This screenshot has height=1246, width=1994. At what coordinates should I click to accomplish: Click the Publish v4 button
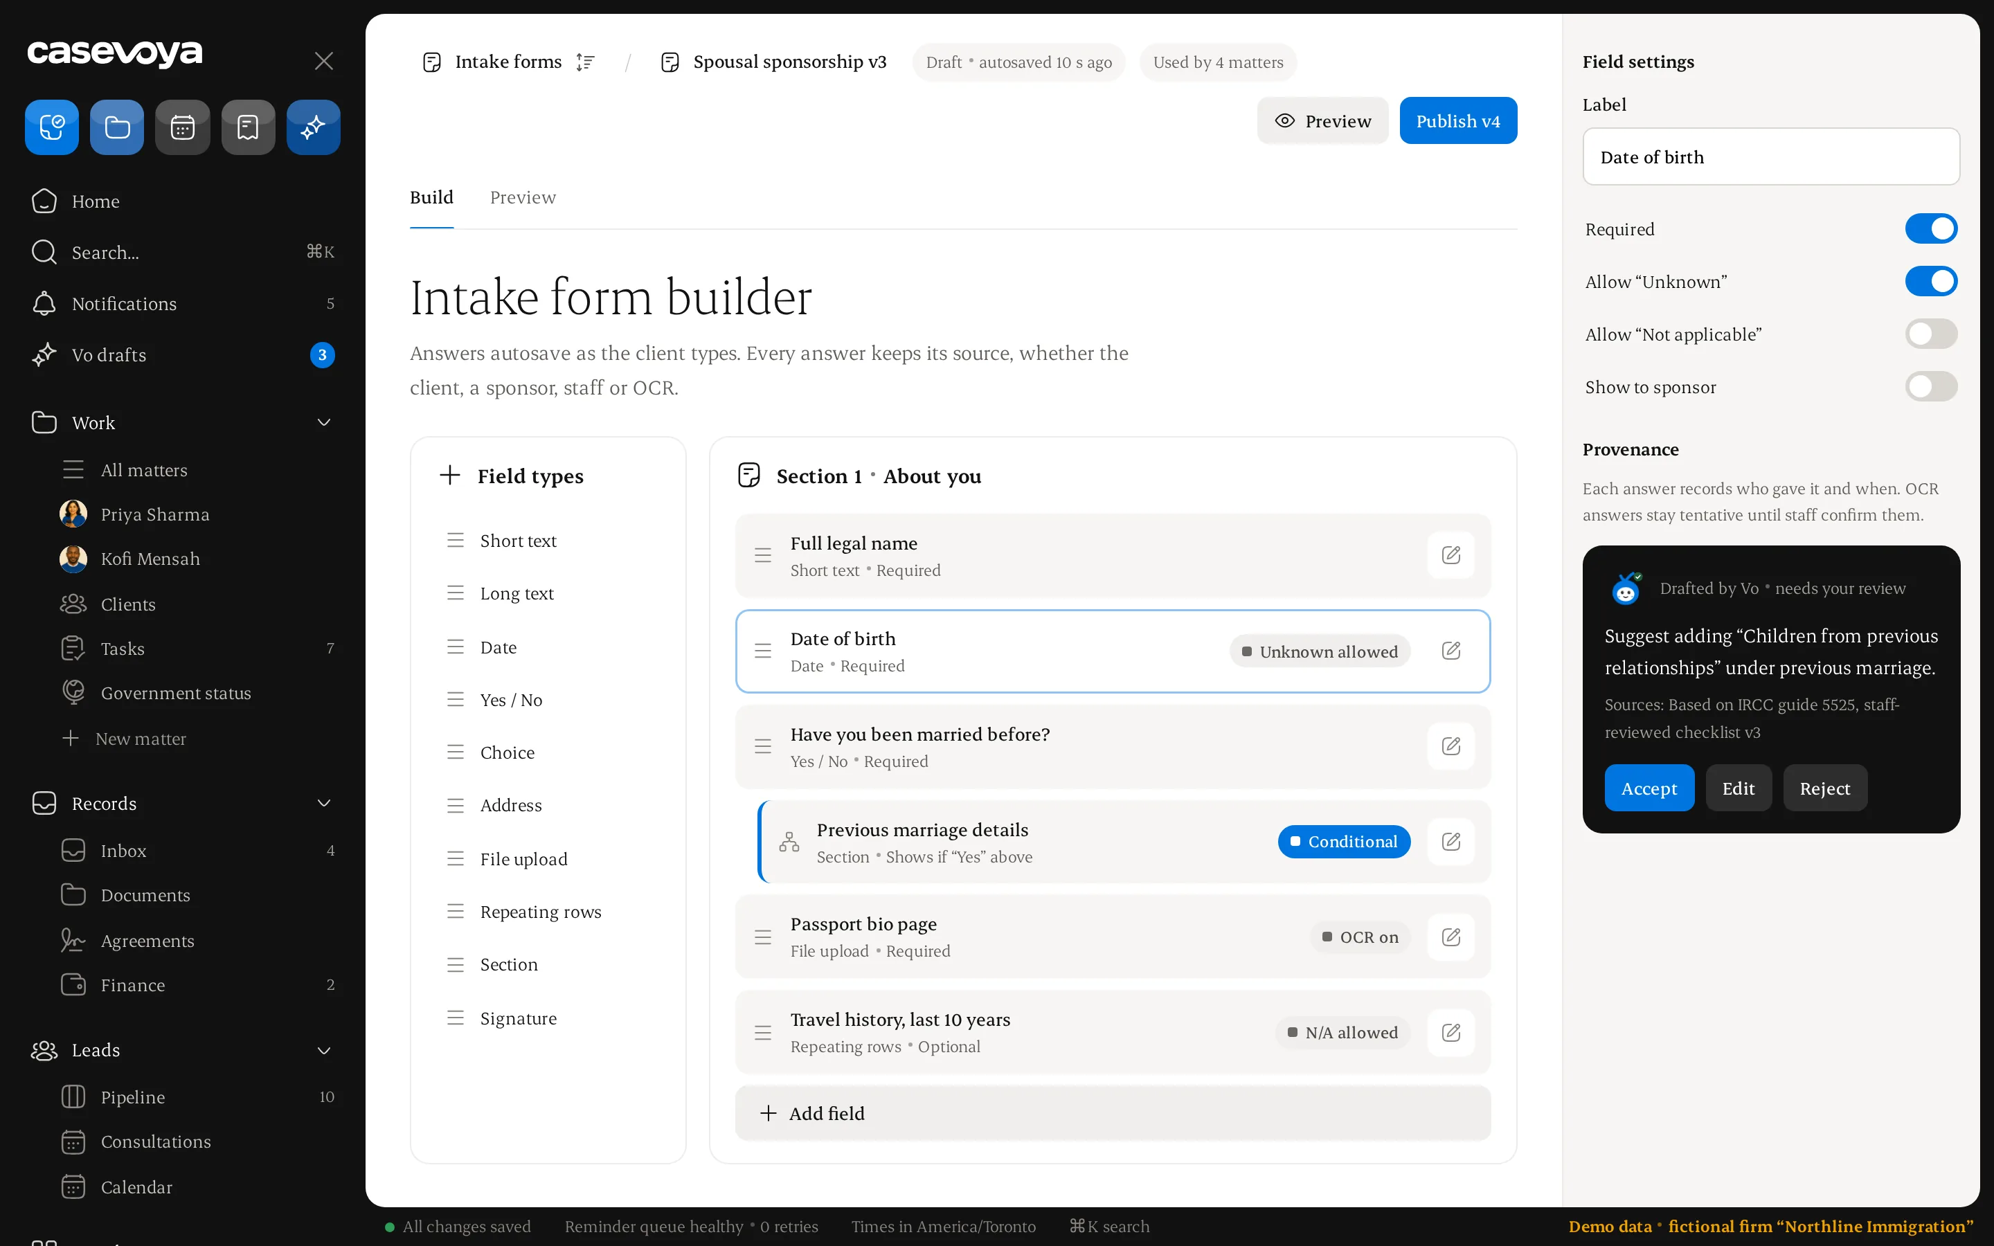click(1457, 121)
